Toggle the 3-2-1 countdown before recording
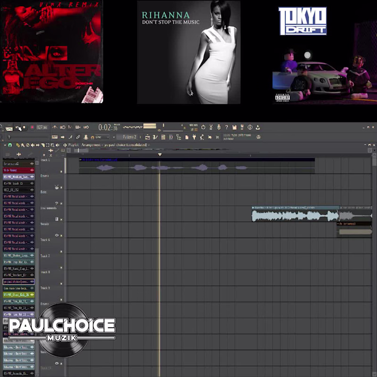The height and width of the screenshot is (377, 377). click(70, 127)
